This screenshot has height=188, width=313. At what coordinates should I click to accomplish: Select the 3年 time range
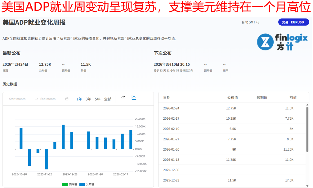point(88,99)
